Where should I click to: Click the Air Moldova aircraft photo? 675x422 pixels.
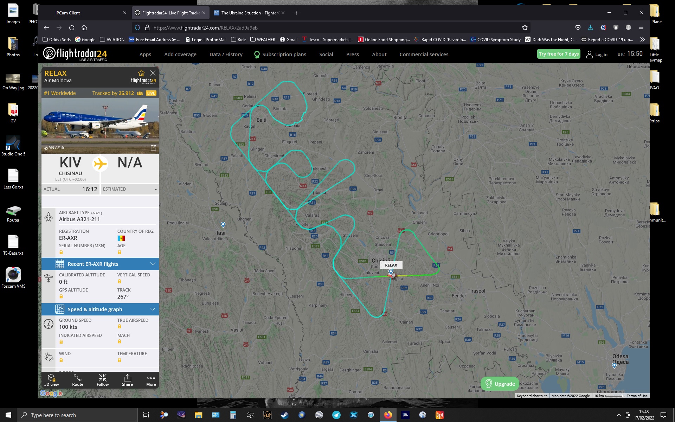tap(100, 126)
